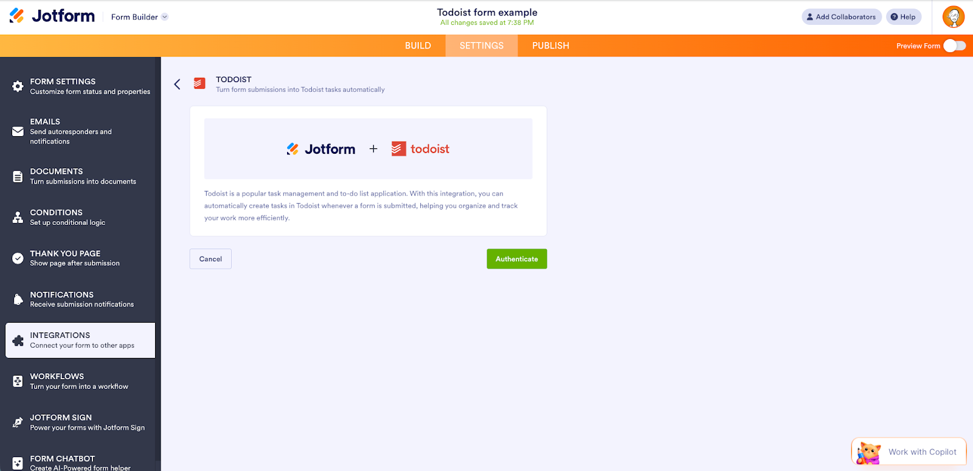Open the Form Builder dropdown

tap(139, 17)
